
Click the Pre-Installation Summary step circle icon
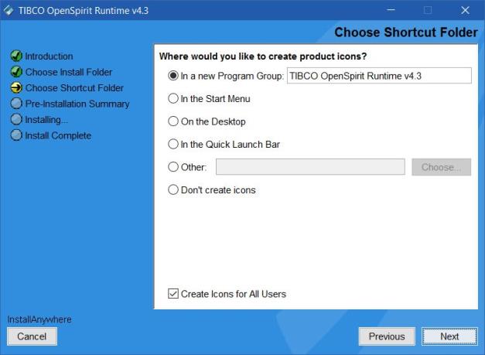[15, 104]
